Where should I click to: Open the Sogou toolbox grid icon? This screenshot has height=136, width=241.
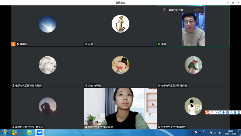pyautogui.click(x=238, y=112)
